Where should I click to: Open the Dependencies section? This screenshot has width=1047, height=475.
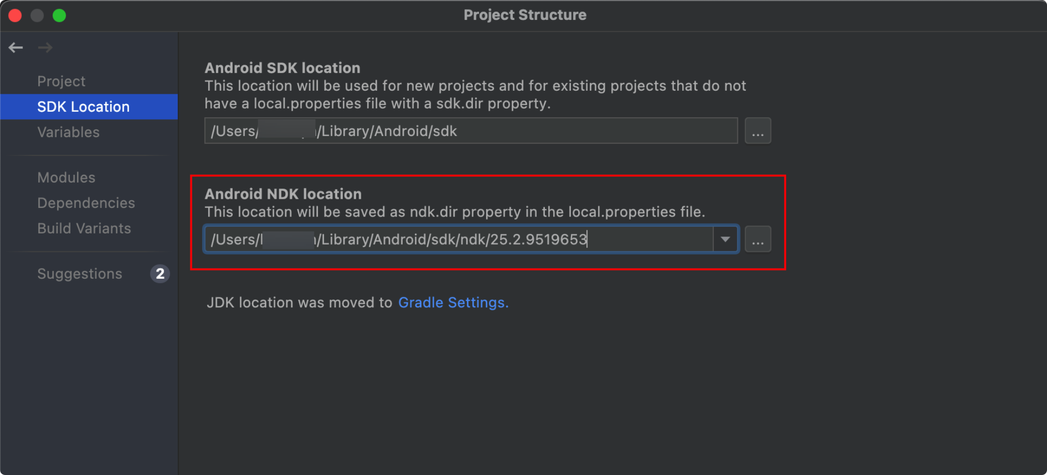point(86,203)
